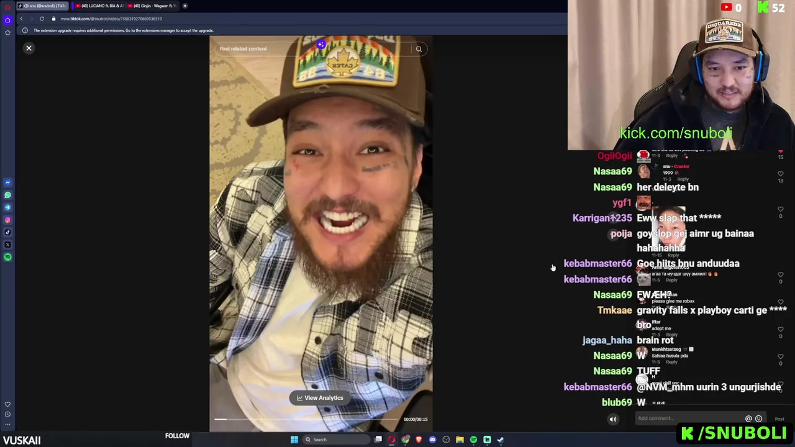Reply to the 'агаа та мундаг' comment
The image size is (795, 447).
[671, 280]
